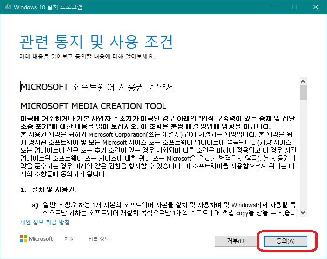Close the Windows 10 setup window
The height and width of the screenshot is (259, 327).
(x=316, y=7)
